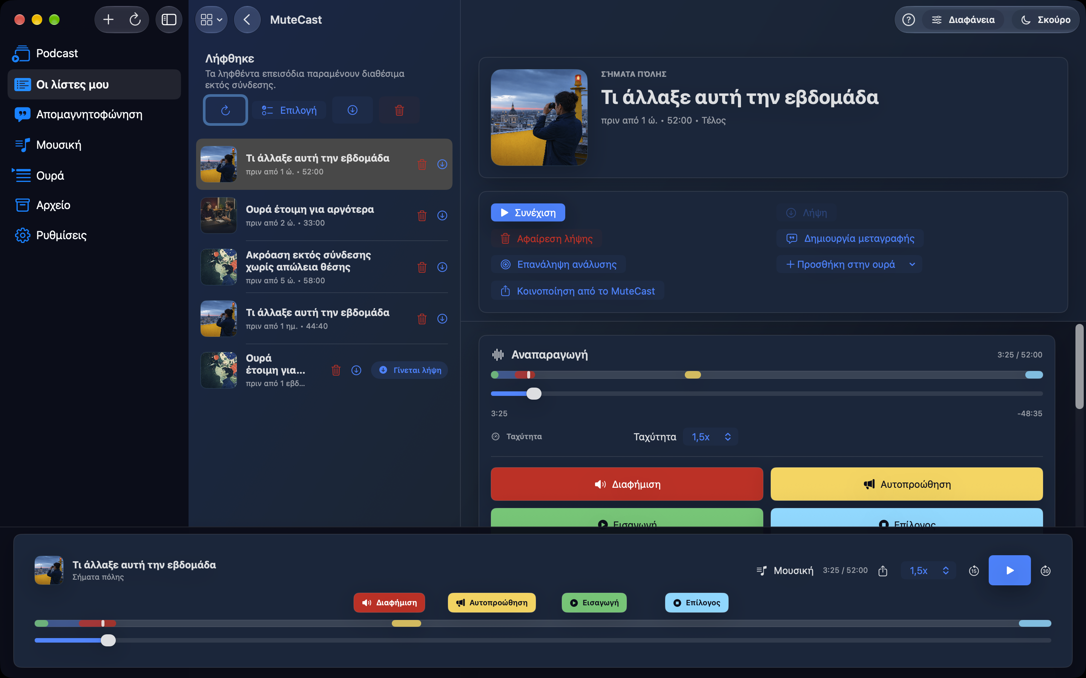Click Κοινοποίηση από το MuteCast share button
This screenshot has width=1086, height=678.
pyautogui.click(x=577, y=291)
